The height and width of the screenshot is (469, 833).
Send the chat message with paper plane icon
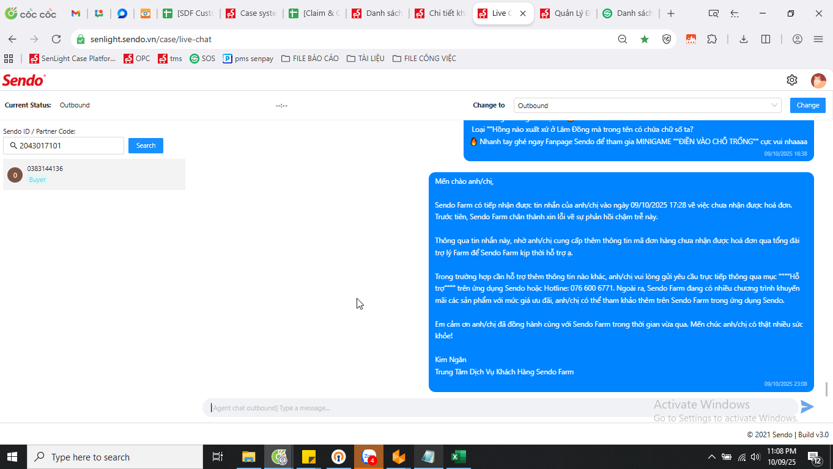(x=807, y=407)
